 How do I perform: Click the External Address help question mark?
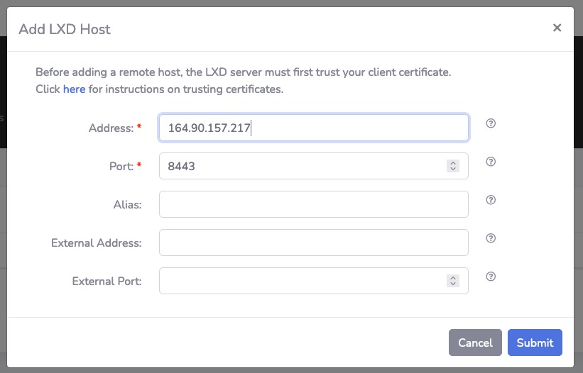pyautogui.click(x=491, y=238)
